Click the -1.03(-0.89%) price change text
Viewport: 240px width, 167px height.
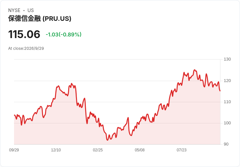(x=64, y=35)
